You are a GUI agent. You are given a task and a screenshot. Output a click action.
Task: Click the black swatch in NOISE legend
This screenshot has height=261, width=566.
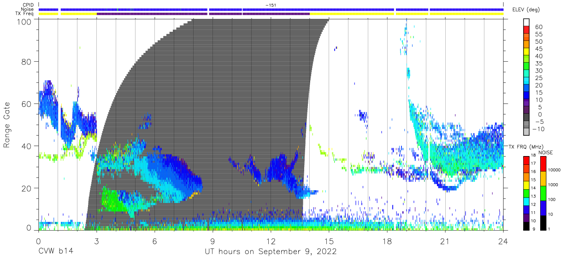pos(542,222)
